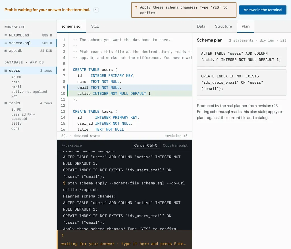Click the CREATE TABLE users line
Image resolution: width=291 pixels, height=249 pixels.
[95, 70]
